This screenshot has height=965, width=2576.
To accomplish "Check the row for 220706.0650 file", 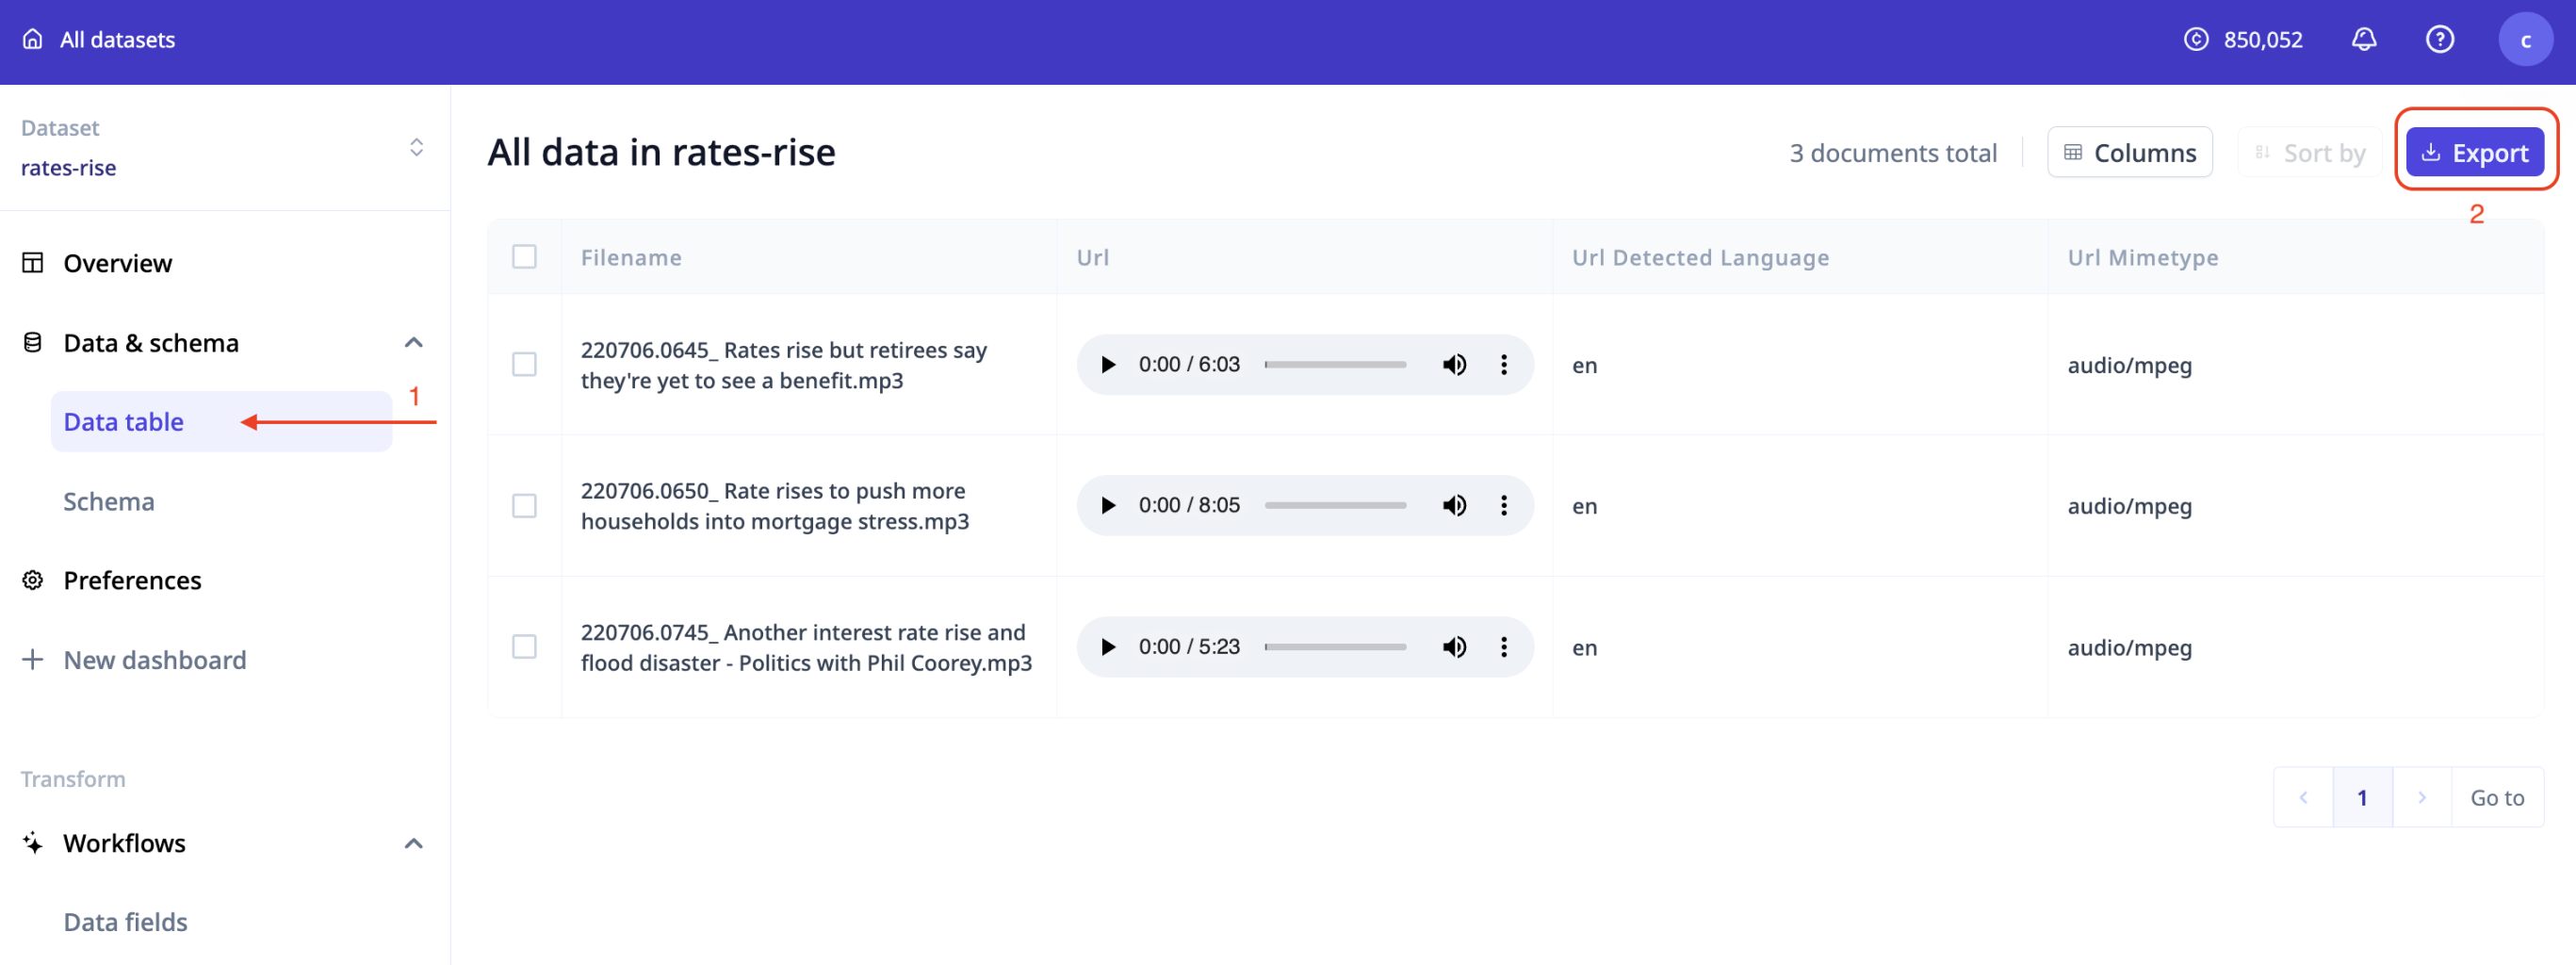I will coord(524,505).
